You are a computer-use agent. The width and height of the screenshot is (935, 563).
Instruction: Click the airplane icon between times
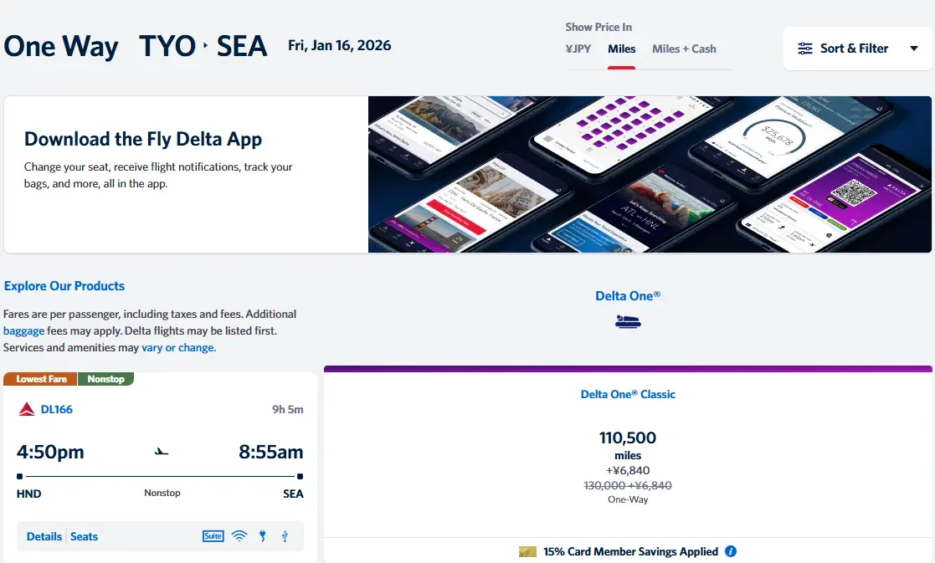pos(162,452)
